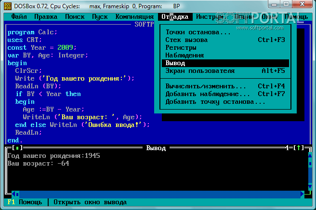Minimize the DOSBox window
This screenshot has height=210, width=316.
pyautogui.click(x=274, y=4)
